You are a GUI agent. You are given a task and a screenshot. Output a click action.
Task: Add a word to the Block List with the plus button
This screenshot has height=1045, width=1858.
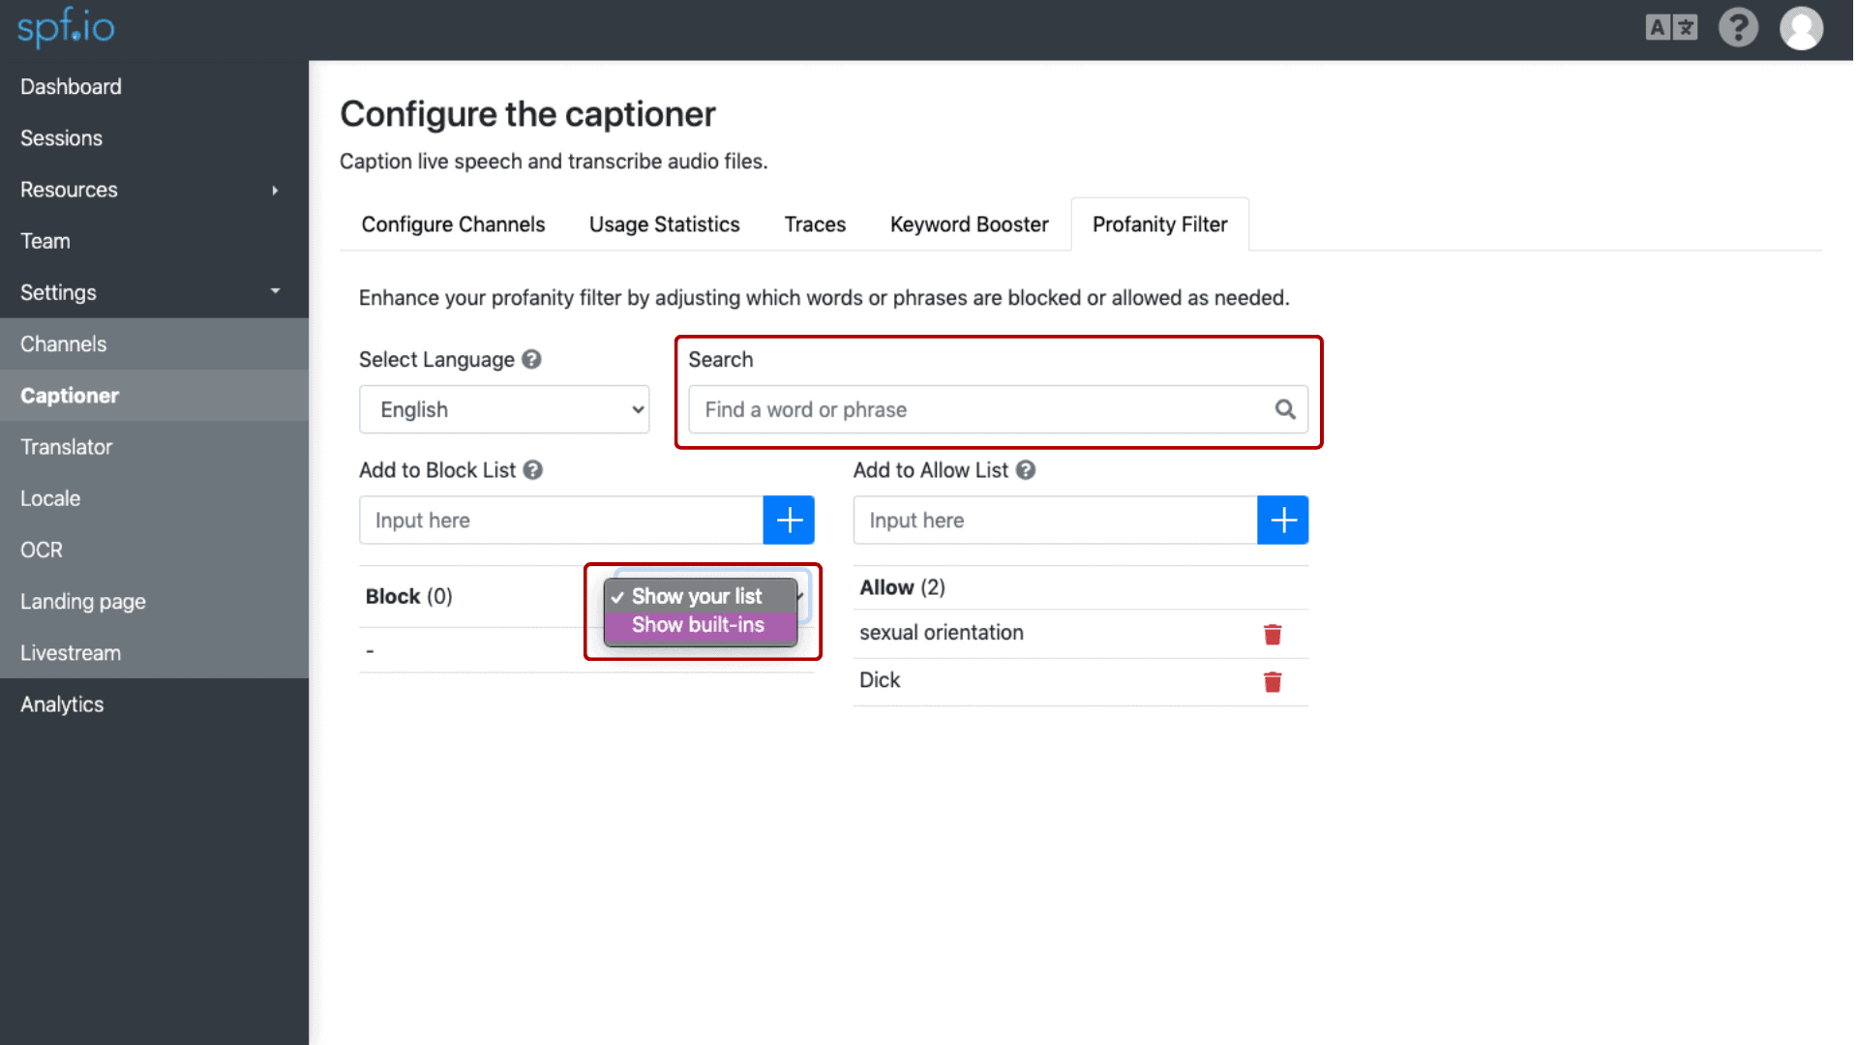[x=788, y=520]
